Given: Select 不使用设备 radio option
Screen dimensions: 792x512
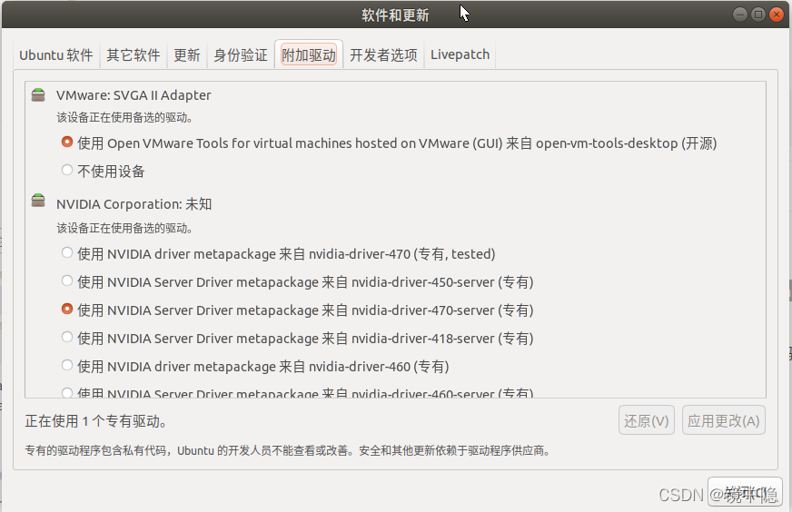Looking at the screenshot, I should [x=66, y=170].
